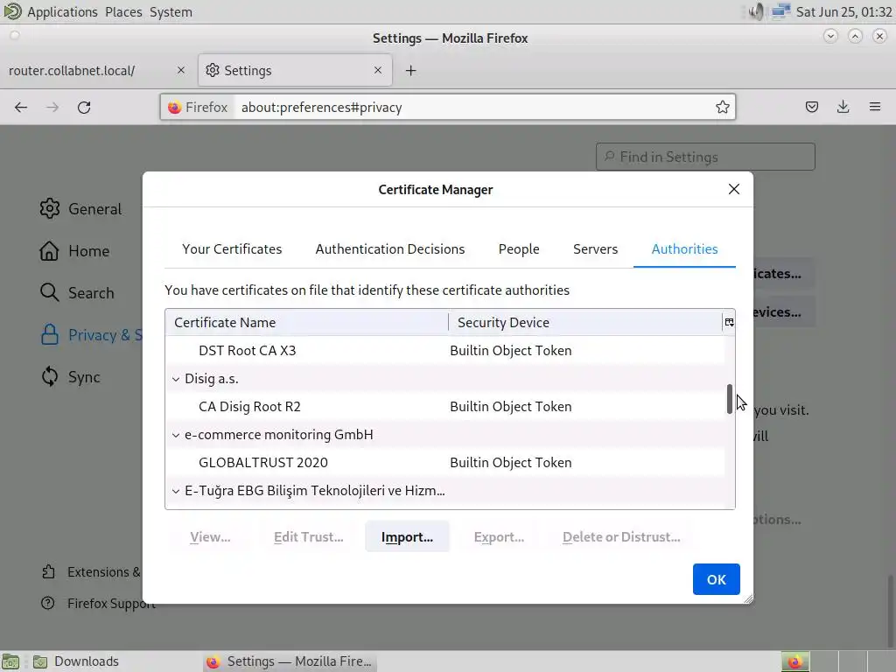Viewport: 896px width, 672px height.
Task: Switch to Your Certificates tab
Action: click(232, 249)
